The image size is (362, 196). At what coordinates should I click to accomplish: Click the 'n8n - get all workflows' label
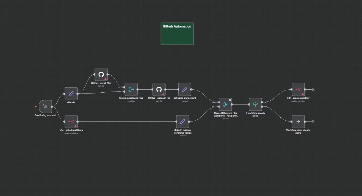[71, 130]
